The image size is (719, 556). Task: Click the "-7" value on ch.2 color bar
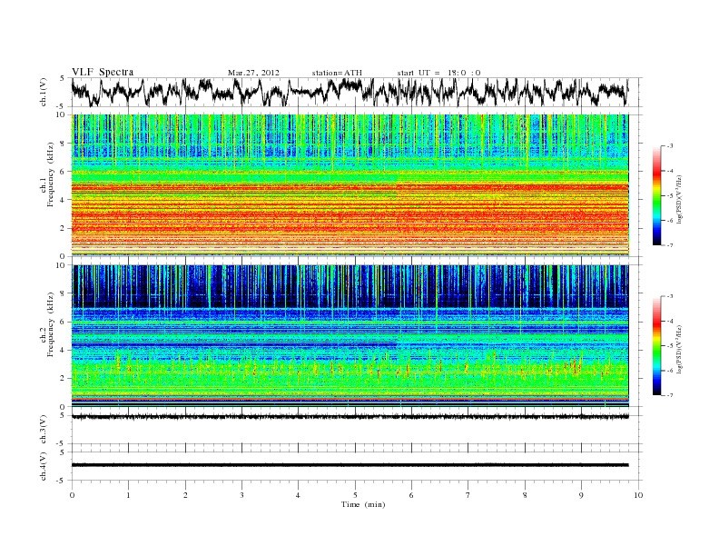pos(669,395)
